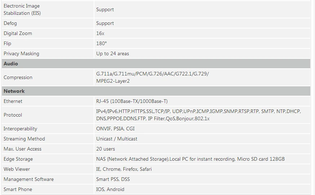Select the 'Unicast / Multicast' streaming value
The height and width of the screenshot is (195, 315).
pos(116,139)
